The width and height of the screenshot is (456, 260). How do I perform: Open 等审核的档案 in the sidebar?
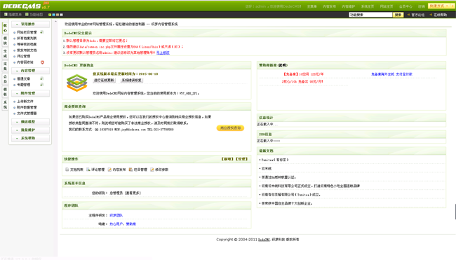(x=27, y=44)
